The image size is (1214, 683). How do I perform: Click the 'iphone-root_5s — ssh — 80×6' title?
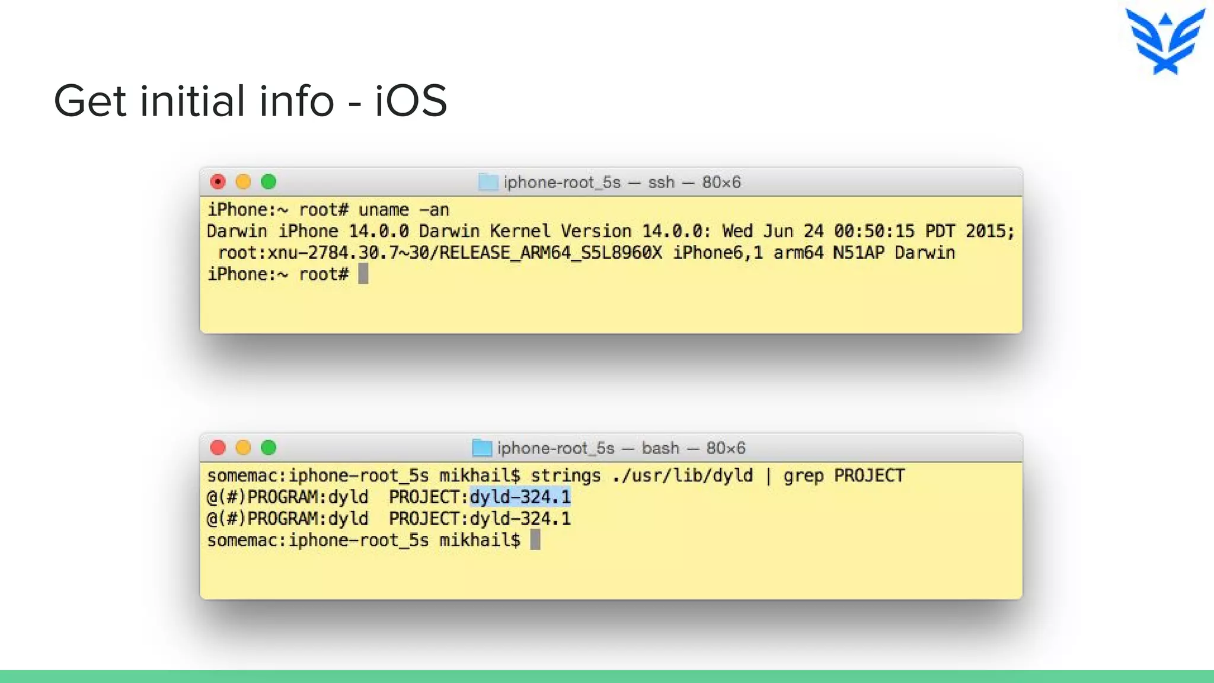coord(622,182)
